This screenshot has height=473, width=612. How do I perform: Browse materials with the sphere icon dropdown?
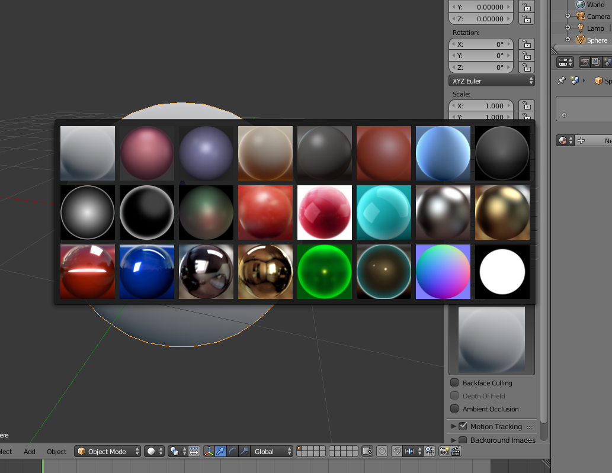coord(565,140)
